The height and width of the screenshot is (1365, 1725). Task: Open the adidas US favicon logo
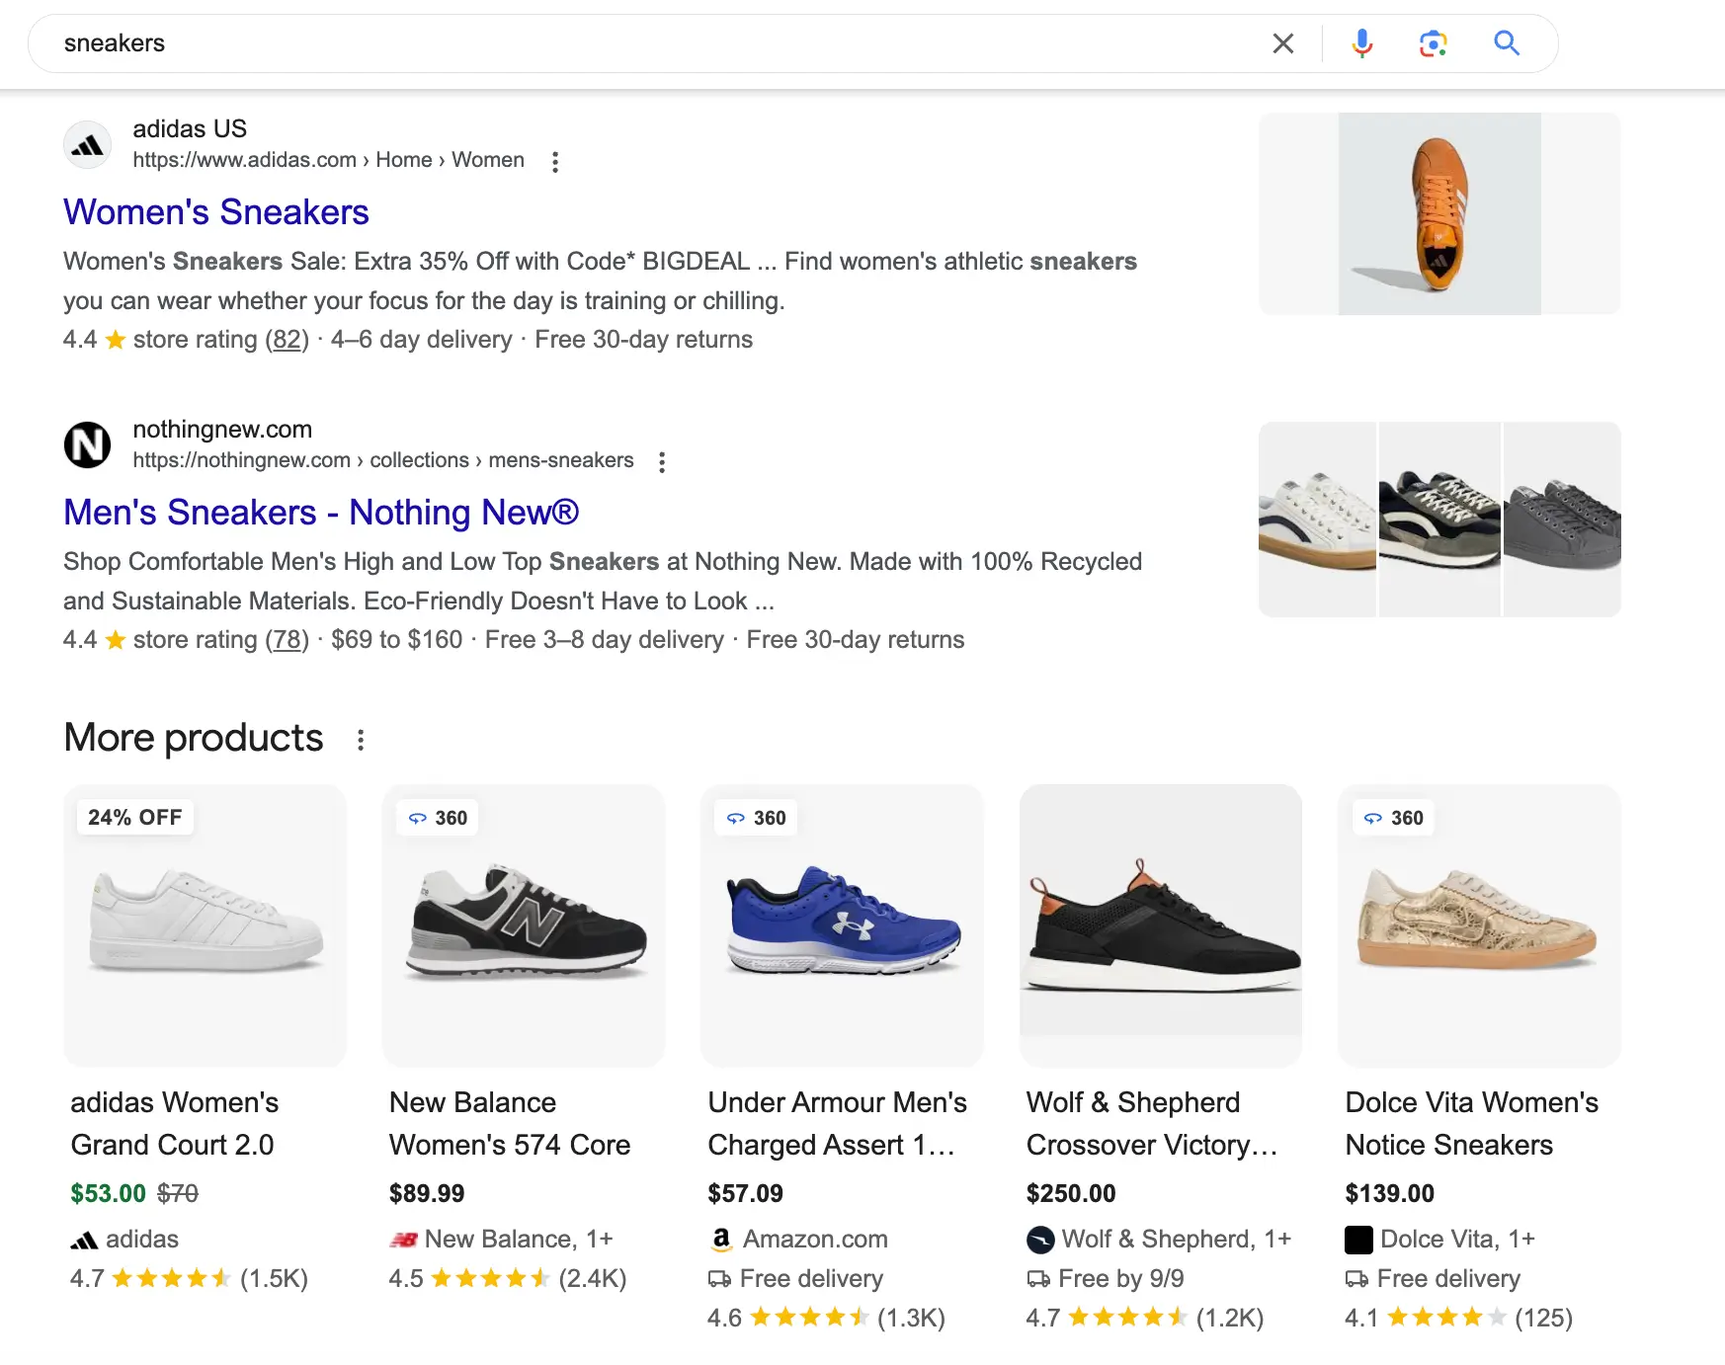pyautogui.click(x=88, y=145)
